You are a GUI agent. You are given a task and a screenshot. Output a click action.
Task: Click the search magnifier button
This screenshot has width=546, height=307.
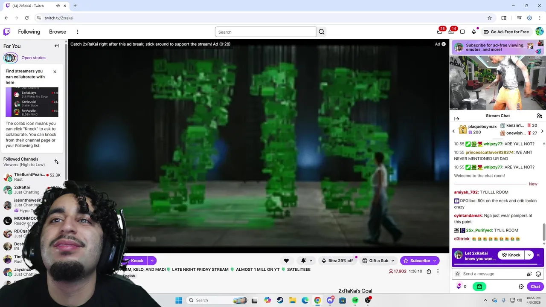coord(322,32)
